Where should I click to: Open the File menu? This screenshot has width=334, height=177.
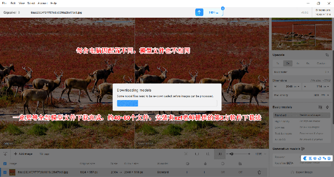tap(4, 3)
